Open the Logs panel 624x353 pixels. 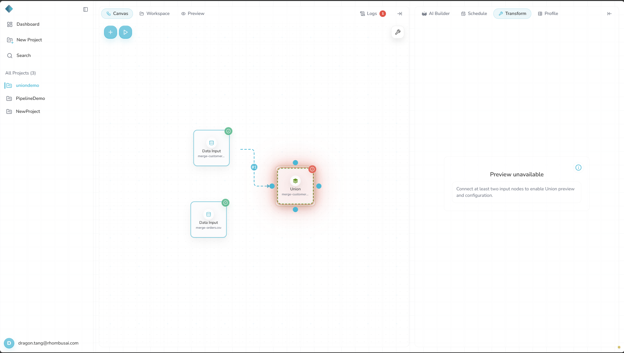[368, 13]
